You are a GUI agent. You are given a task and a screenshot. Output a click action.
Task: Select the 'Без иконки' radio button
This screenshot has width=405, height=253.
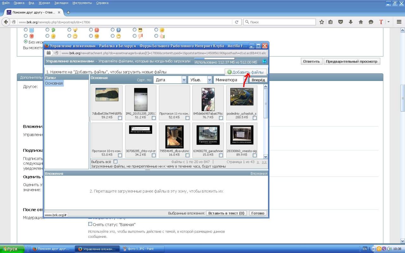pyautogui.click(x=26, y=42)
